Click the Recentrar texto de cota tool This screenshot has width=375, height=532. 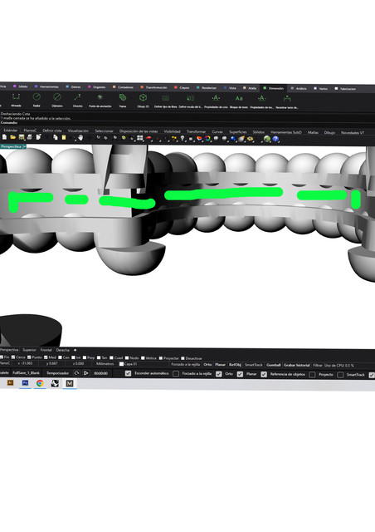click(287, 101)
